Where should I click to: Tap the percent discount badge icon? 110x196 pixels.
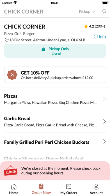click(x=12, y=75)
